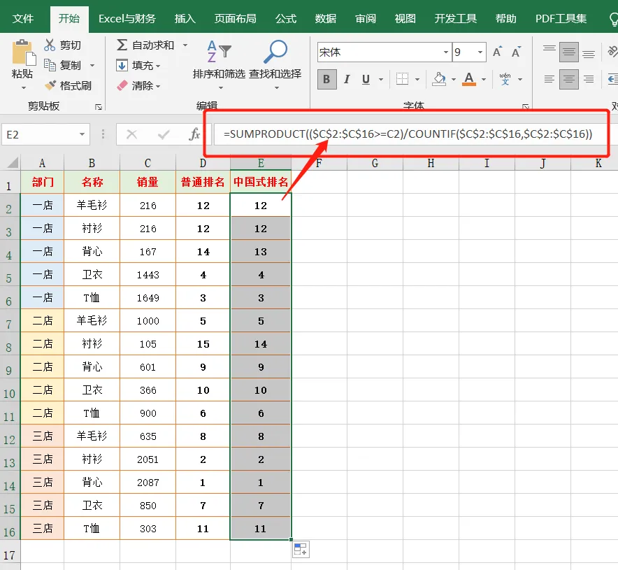
Task: Click the Clear (清除) button
Action: tap(138, 85)
